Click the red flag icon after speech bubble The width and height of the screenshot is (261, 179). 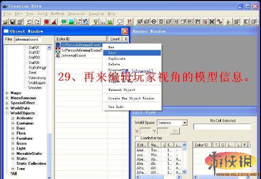coord(130,22)
